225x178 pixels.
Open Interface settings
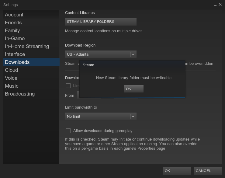click(x=31, y=54)
